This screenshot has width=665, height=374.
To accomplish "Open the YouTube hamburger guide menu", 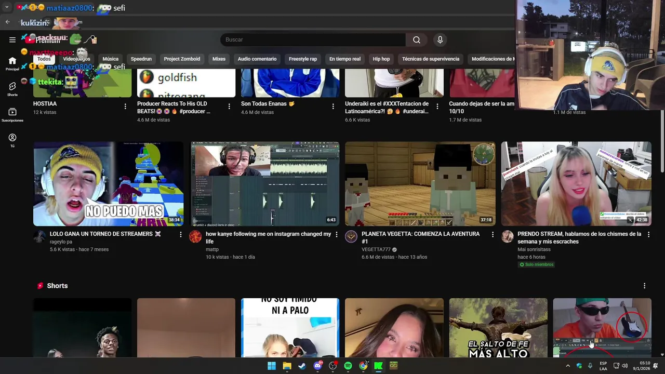I will [12, 39].
